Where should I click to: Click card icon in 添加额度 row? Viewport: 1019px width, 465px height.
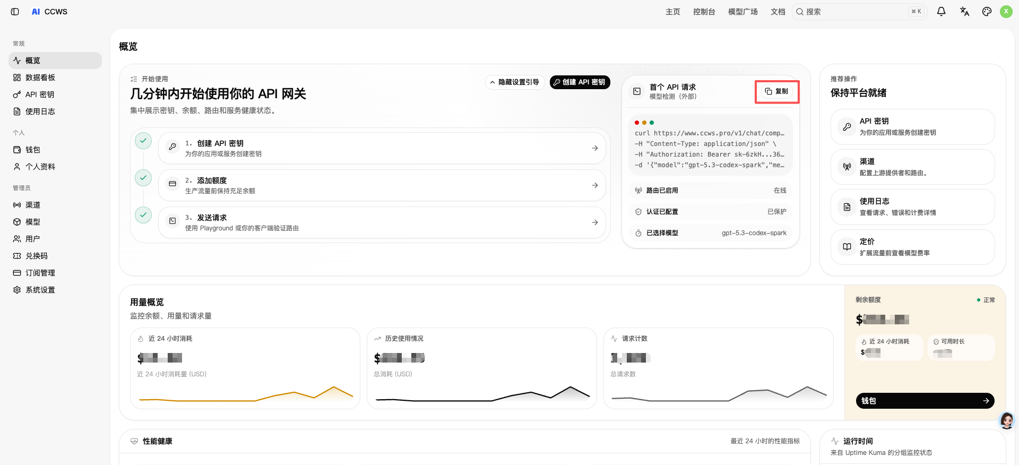[x=172, y=184]
